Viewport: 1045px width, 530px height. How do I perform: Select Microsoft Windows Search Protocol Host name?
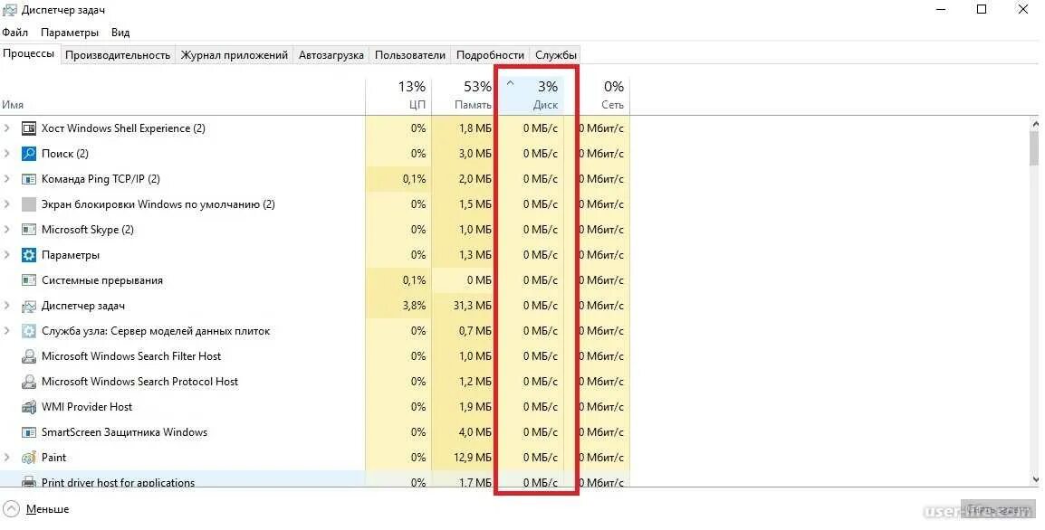(x=140, y=382)
